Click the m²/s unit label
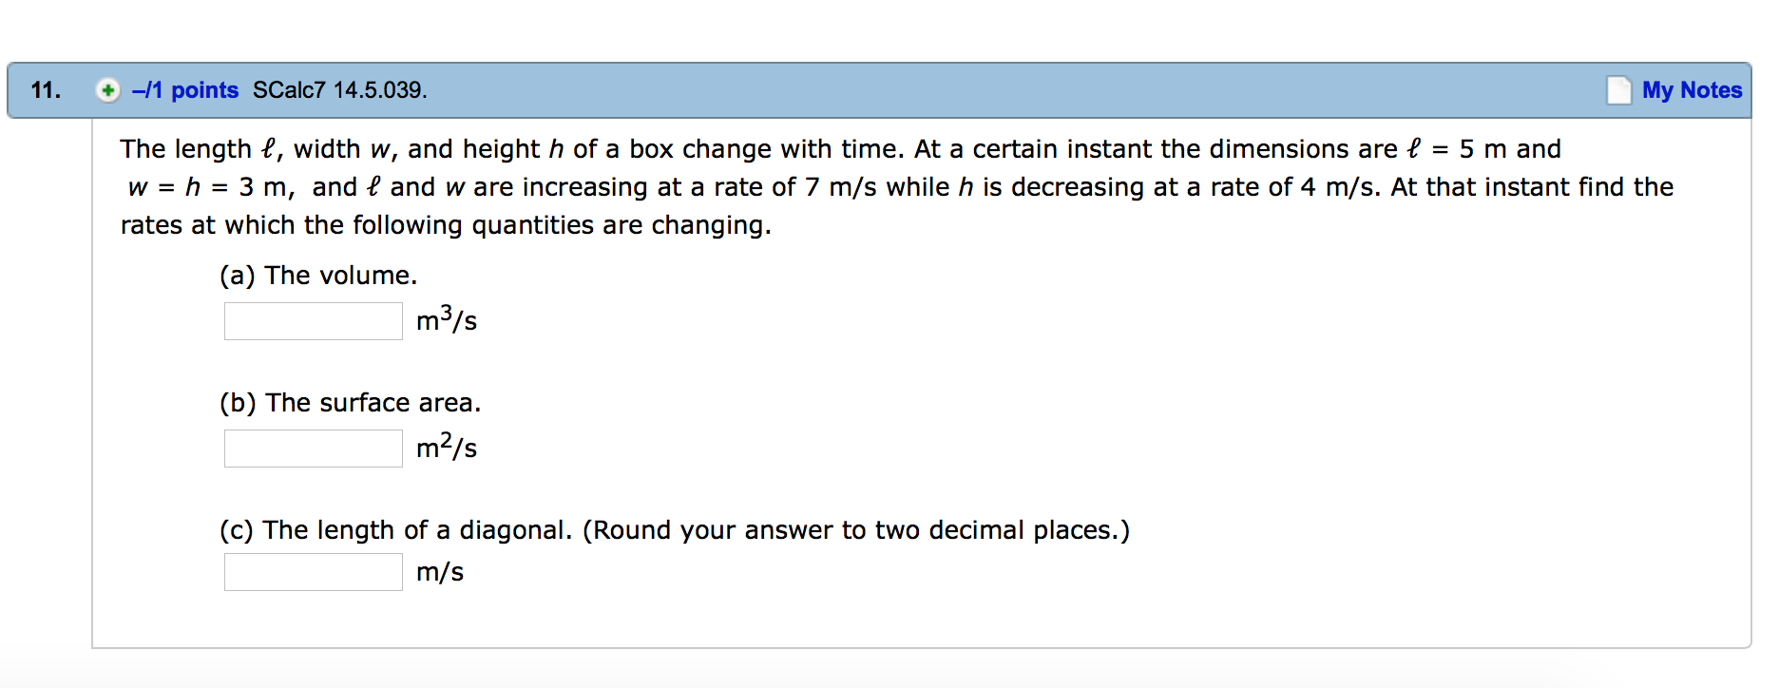1779x688 pixels. (x=445, y=448)
